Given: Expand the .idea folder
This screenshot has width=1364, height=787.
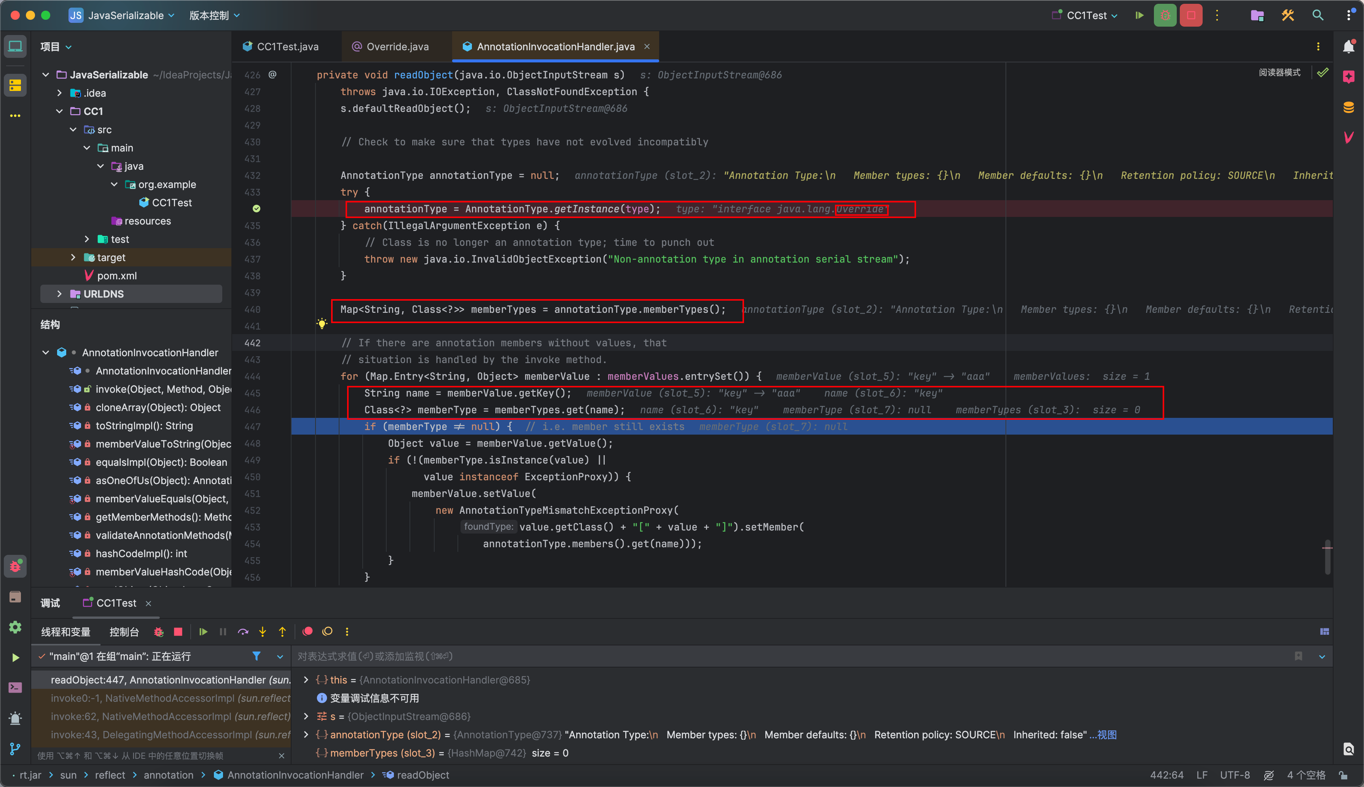Looking at the screenshot, I should click(x=59, y=93).
